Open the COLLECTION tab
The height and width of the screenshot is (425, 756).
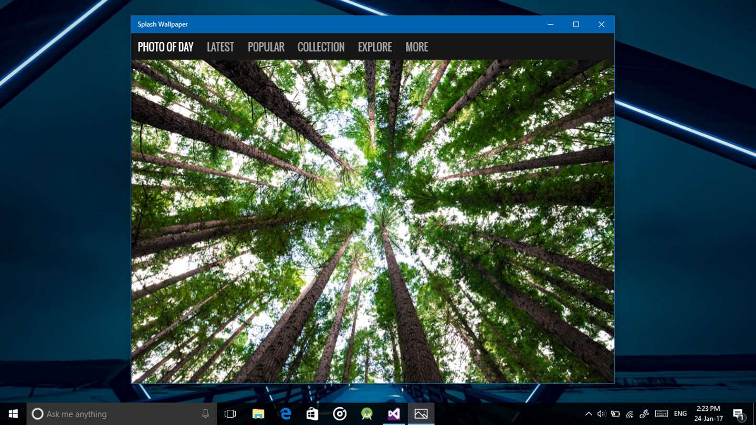[x=321, y=47]
